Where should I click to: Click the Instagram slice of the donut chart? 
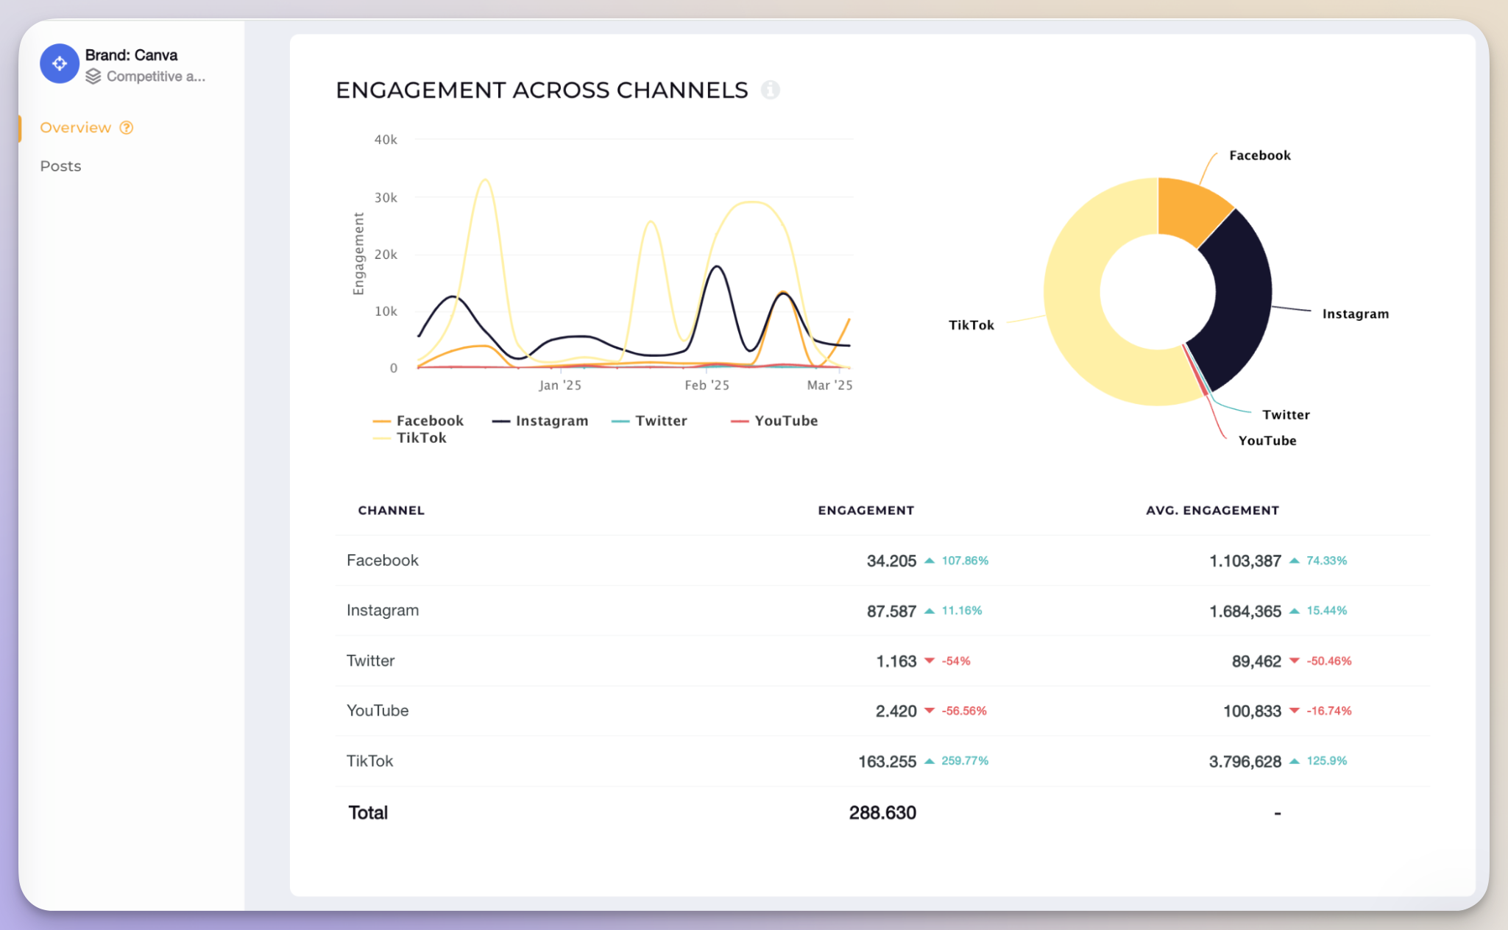pyautogui.click(x=1244, y=302)
